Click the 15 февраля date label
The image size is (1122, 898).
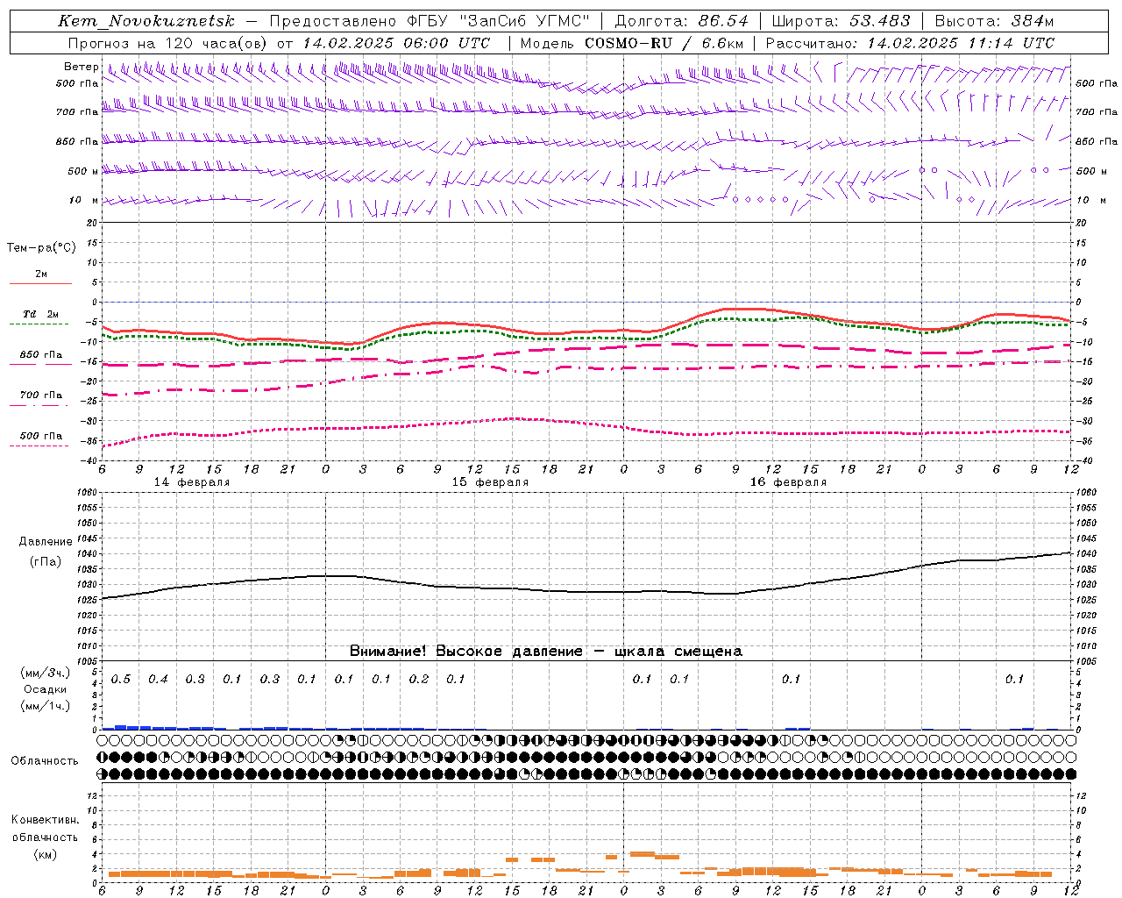(x=490, y=482)
